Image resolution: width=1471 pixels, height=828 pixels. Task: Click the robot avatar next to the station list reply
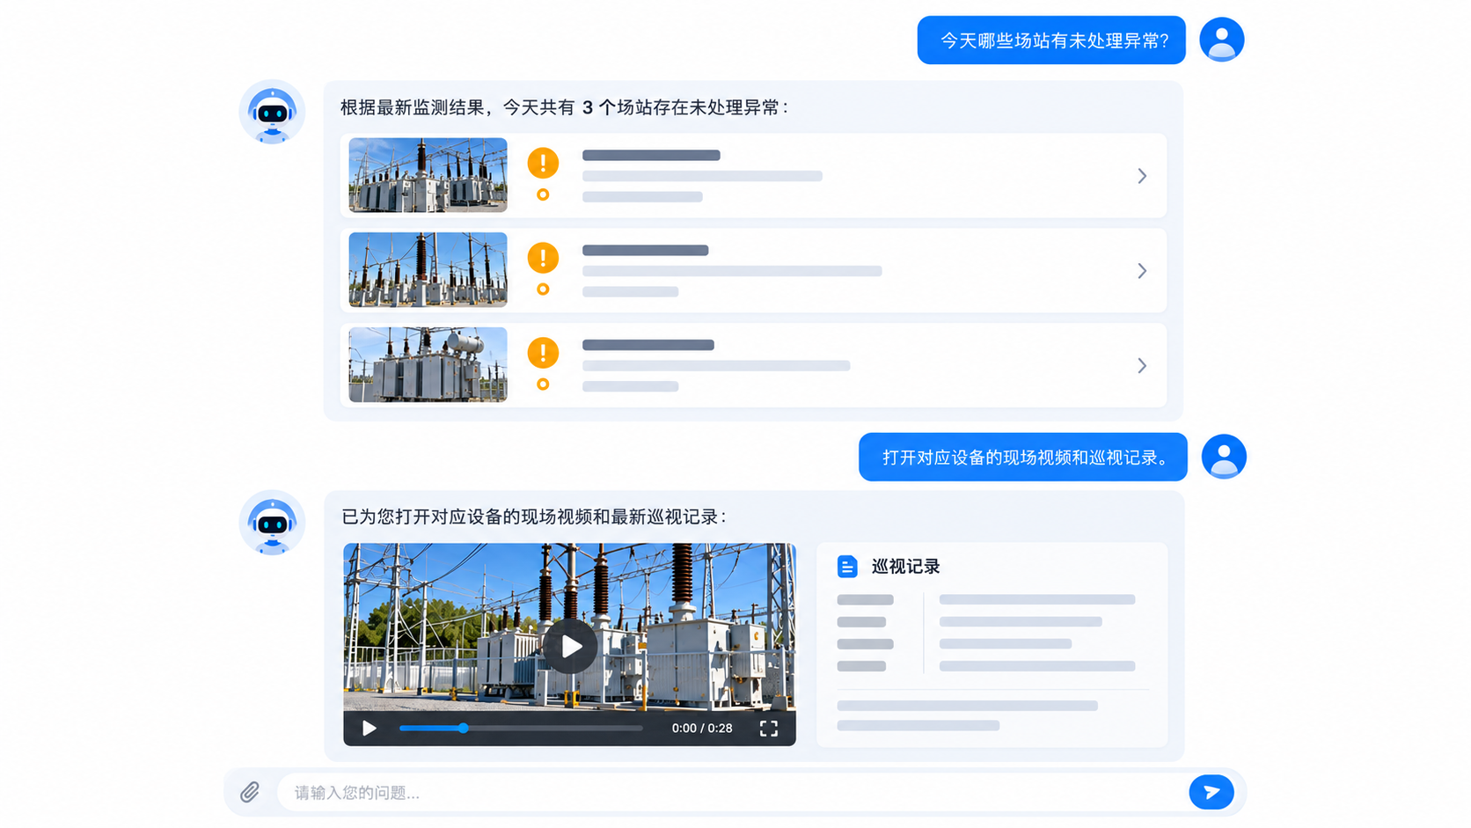click(x=272, y=113)
